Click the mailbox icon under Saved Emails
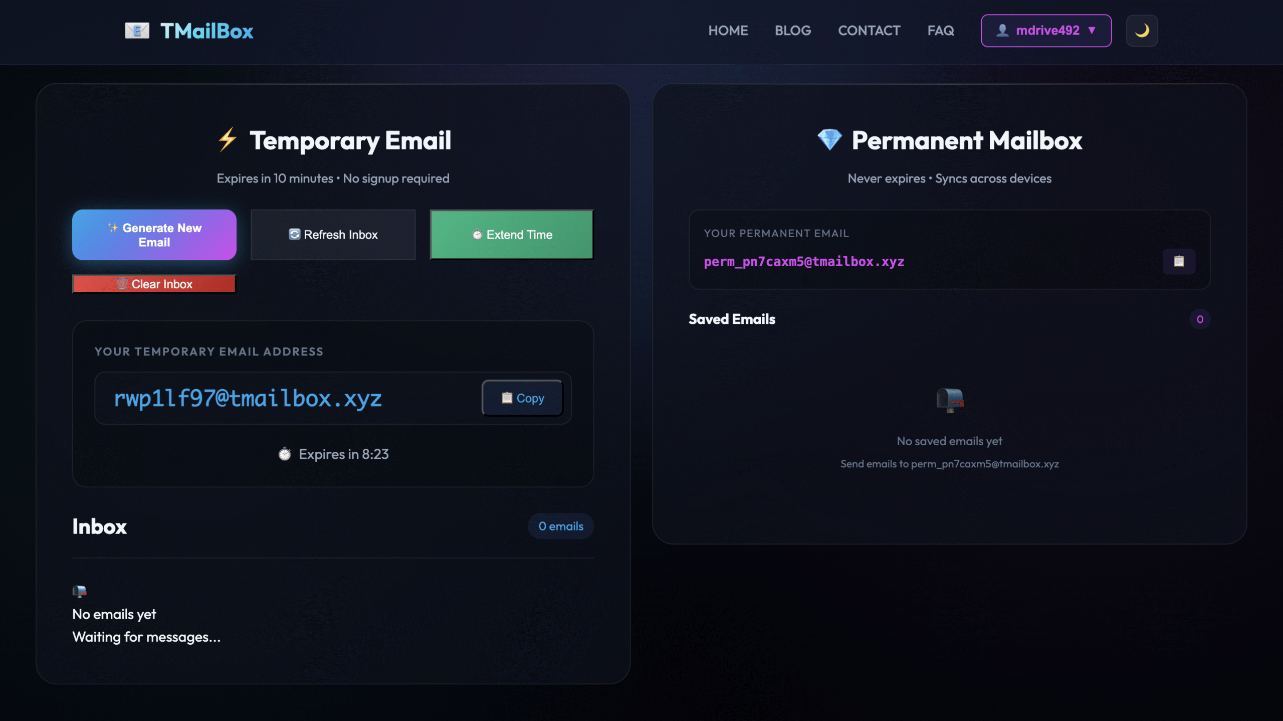The image size is (1283, 721). (950, 400)
